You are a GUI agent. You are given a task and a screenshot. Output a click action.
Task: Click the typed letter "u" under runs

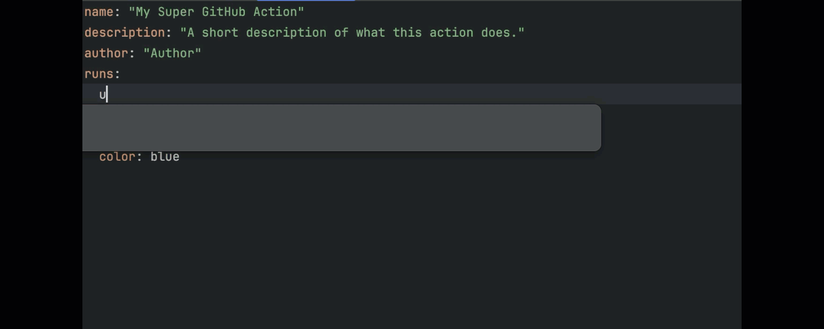pos(103,95)
